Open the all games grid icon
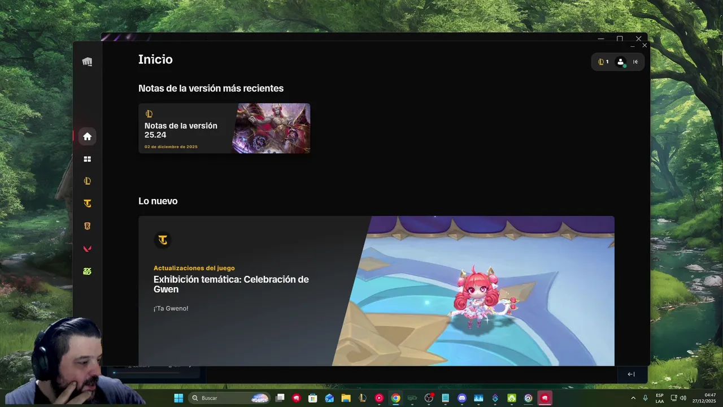Screen dimensions: 723x407 pyautogui.click(x=87, y=159)
